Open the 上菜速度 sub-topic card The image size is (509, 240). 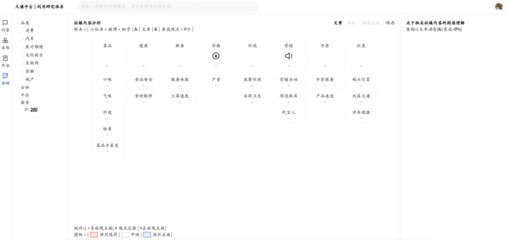tap(180, 99)
